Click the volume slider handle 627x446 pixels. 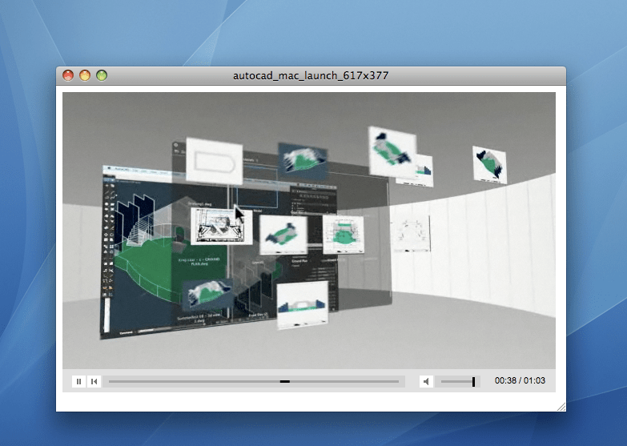473,381
